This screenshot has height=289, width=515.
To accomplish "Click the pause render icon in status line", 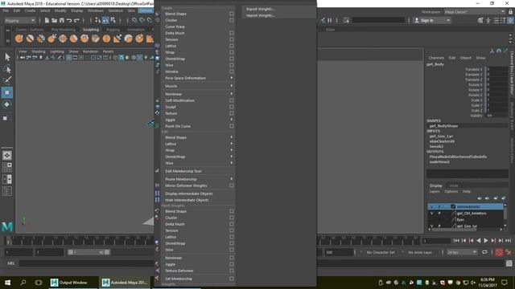I will (x=329, y=20).
